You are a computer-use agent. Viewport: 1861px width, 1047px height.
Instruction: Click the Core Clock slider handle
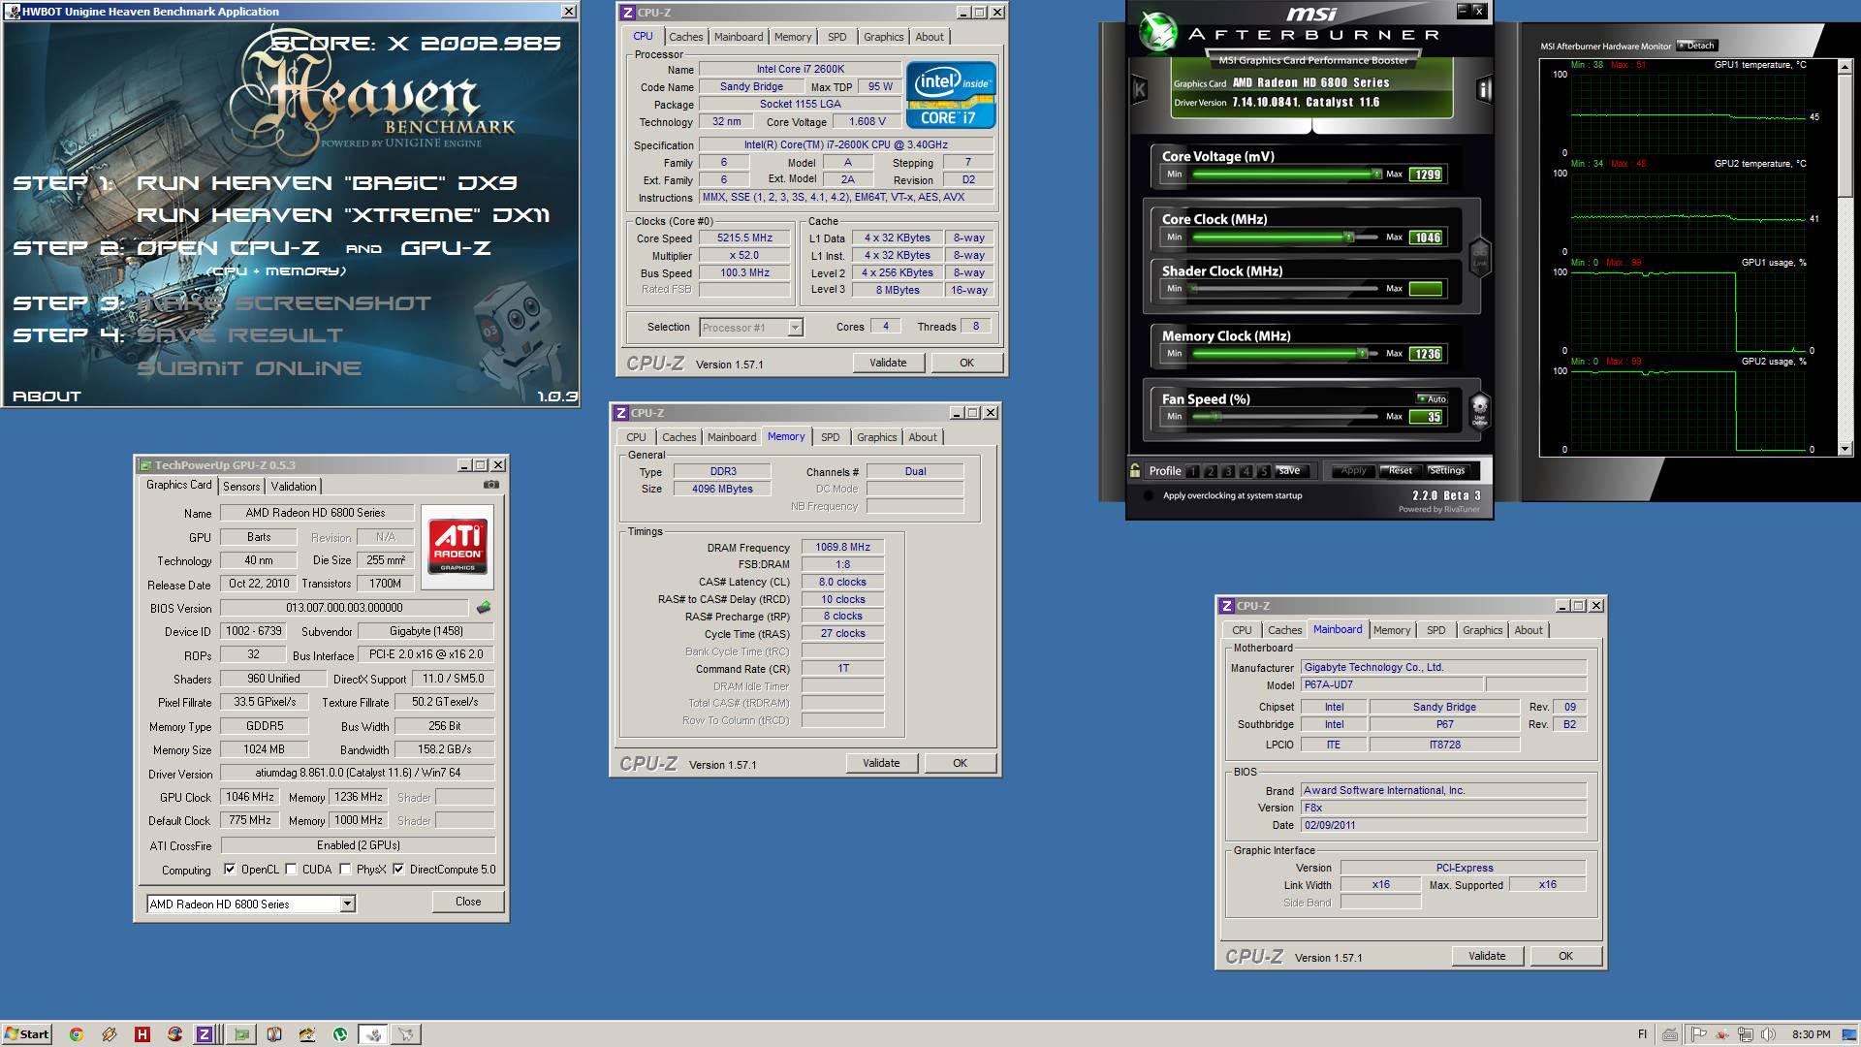[x=1348, y=238]
